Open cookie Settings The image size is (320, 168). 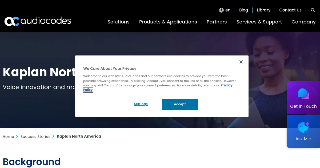[x=141, y=104]
